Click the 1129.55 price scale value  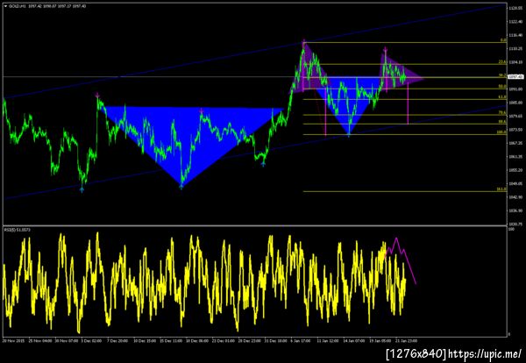516,8
